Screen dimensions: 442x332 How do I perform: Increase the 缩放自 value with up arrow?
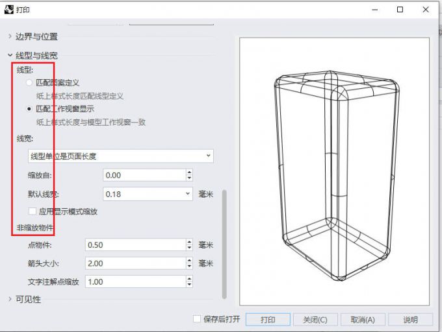pyautogui.click(x=189, y=172)
